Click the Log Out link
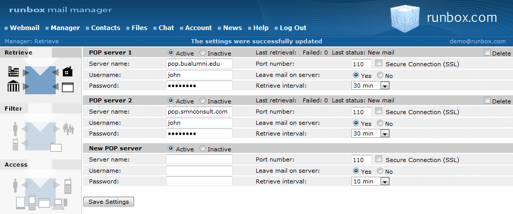 pos(293,28)
